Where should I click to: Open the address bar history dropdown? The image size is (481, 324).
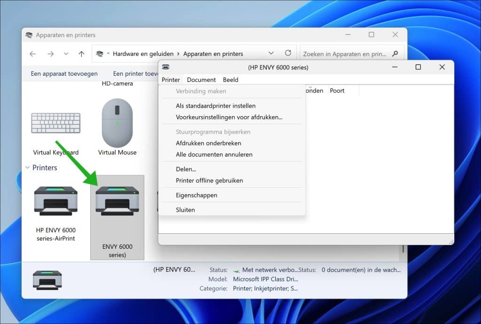[x=271, y=53]
